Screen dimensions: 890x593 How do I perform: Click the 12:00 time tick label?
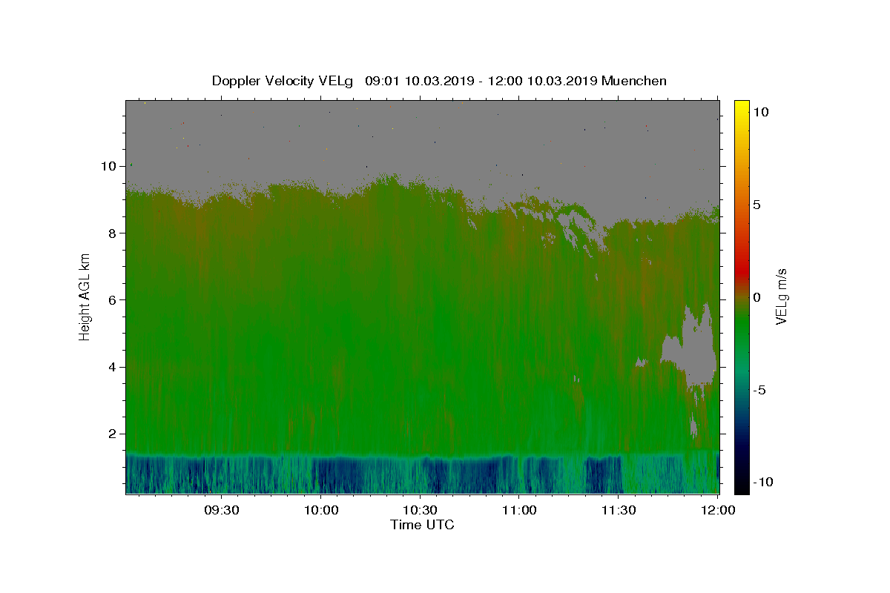[x=717, y=510]
